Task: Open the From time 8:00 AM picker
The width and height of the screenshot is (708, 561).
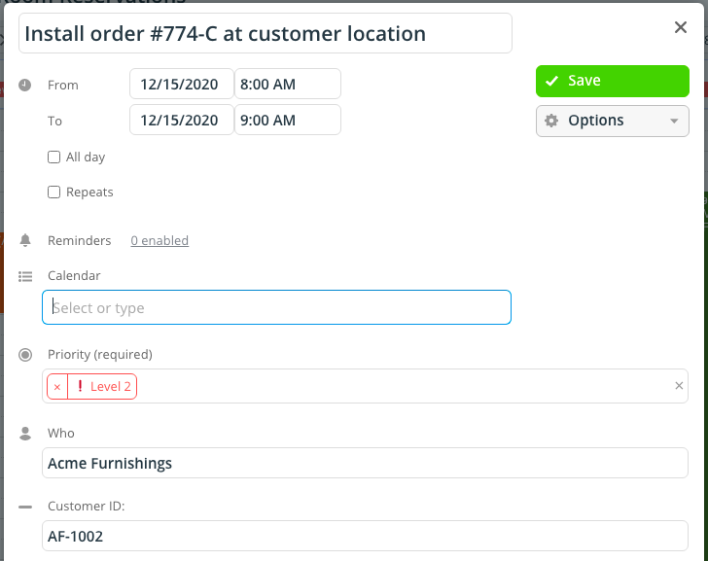Action: click(288, 85)
